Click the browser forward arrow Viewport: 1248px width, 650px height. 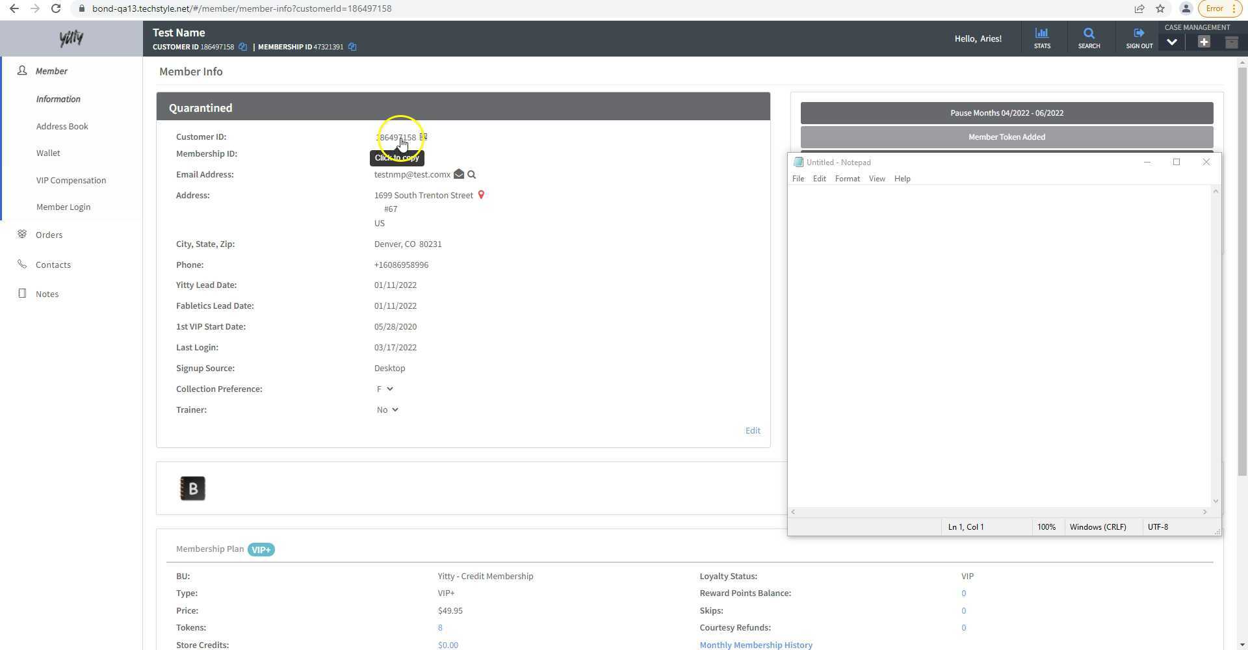click(35, 8)
